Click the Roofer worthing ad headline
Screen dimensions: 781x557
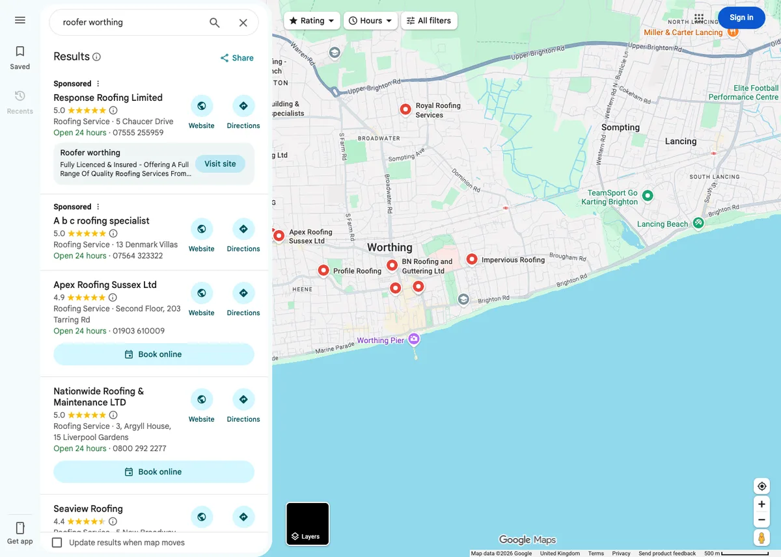click(90, 153)
